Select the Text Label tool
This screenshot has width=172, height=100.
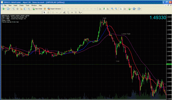(x=76, y=13)
